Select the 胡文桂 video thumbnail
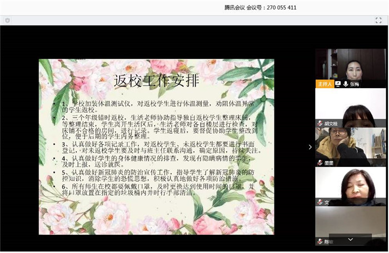This screenshot has height=253, width=389. coord(350,108)
